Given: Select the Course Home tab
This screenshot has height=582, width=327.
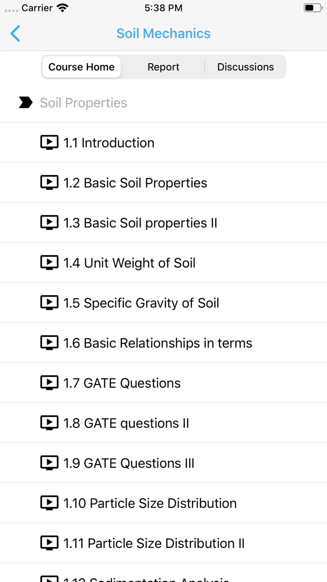Looking at the screenshot, I should (x=81, y=67).
